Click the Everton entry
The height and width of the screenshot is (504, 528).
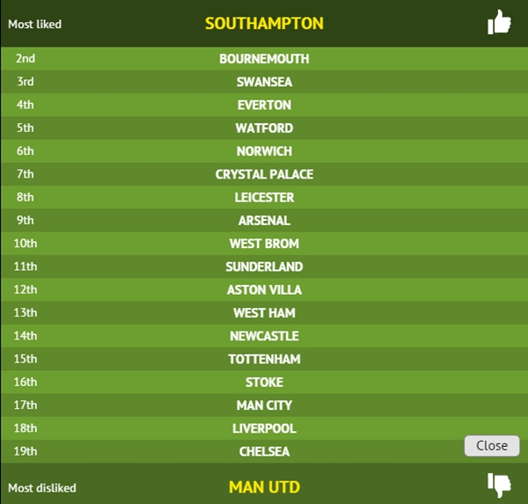pos(264,105)
